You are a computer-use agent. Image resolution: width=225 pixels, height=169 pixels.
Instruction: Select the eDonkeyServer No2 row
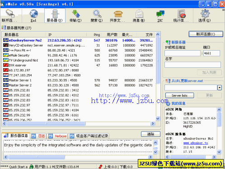click(79, 40)
